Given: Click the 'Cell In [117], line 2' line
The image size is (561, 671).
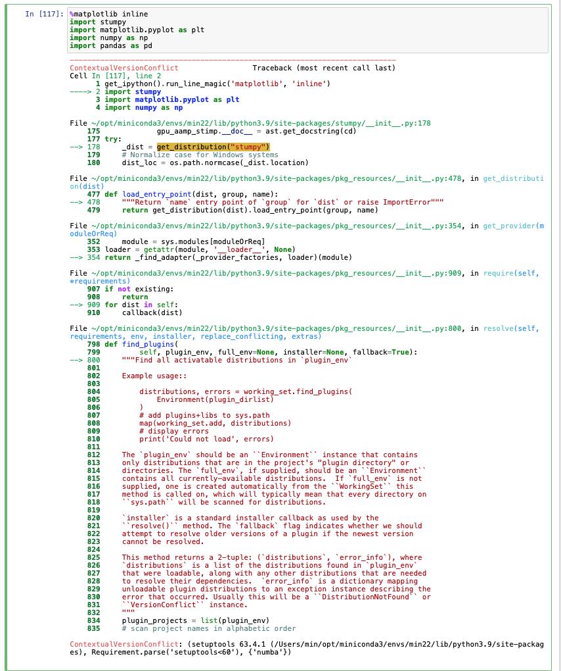Looking at the screenshot, I should (116, 76).
